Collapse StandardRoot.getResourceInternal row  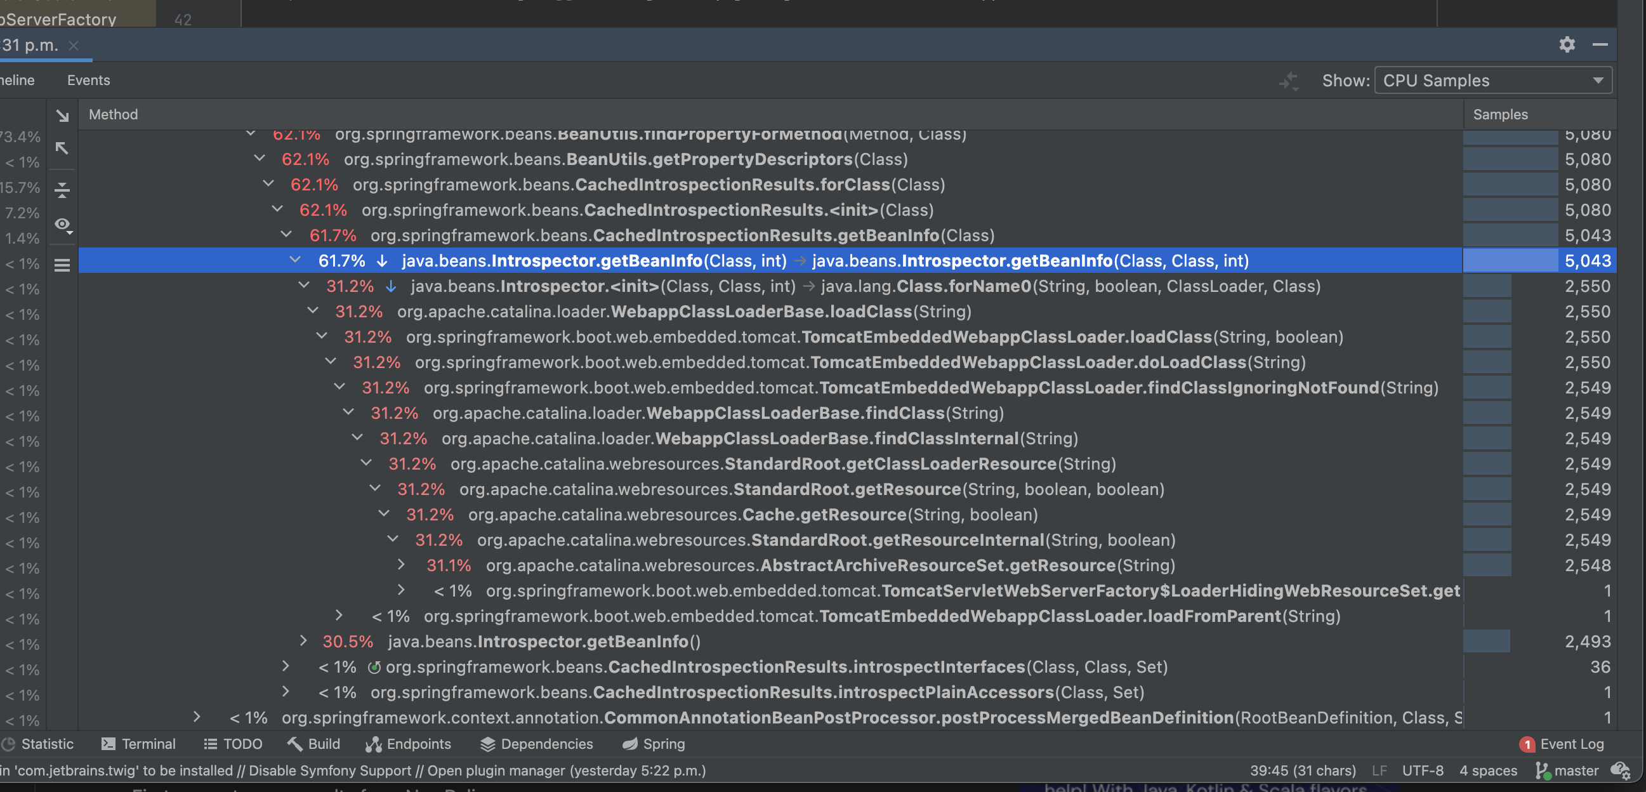tap(393, 539)
